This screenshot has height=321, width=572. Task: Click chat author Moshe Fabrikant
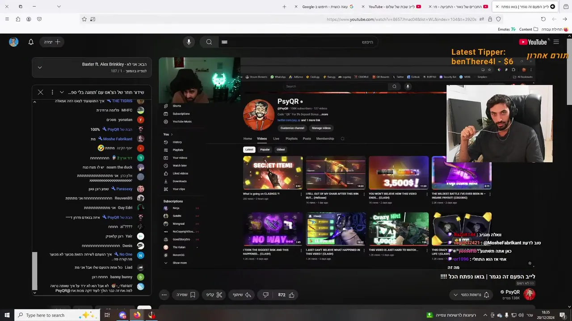118,139
